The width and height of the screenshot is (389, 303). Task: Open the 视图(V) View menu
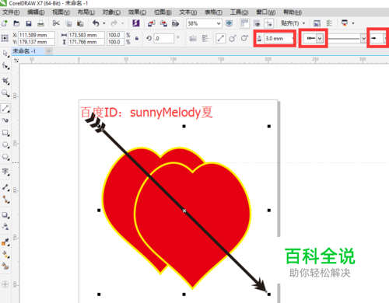[x=61, y=12]
